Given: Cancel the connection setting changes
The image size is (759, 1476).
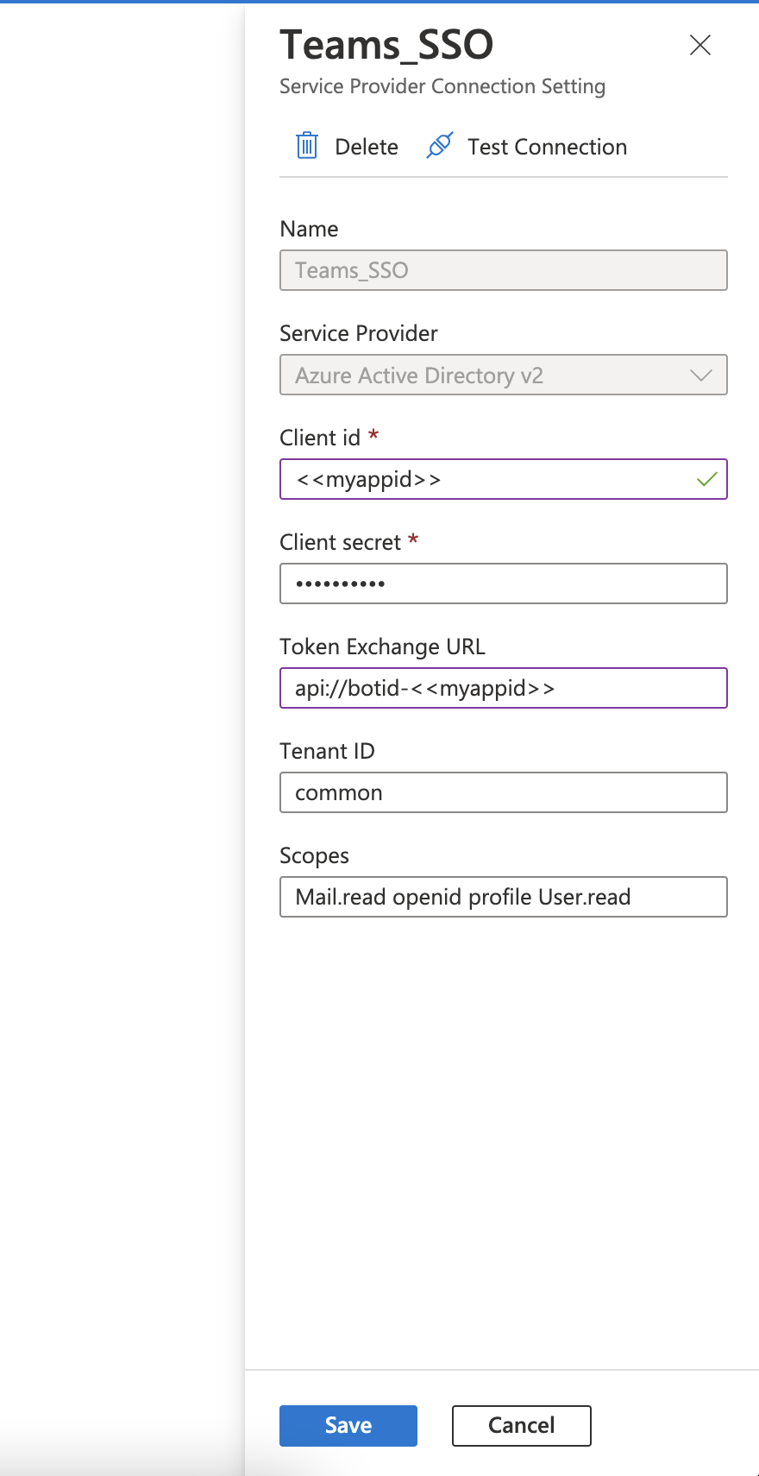Looking at the screenshot, I should [x=521, y=1425].
